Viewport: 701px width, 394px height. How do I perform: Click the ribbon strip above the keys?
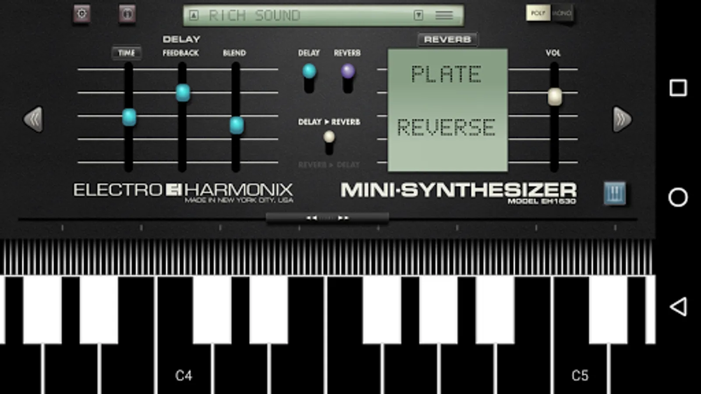pyautogui.click(x=327, y=257)
